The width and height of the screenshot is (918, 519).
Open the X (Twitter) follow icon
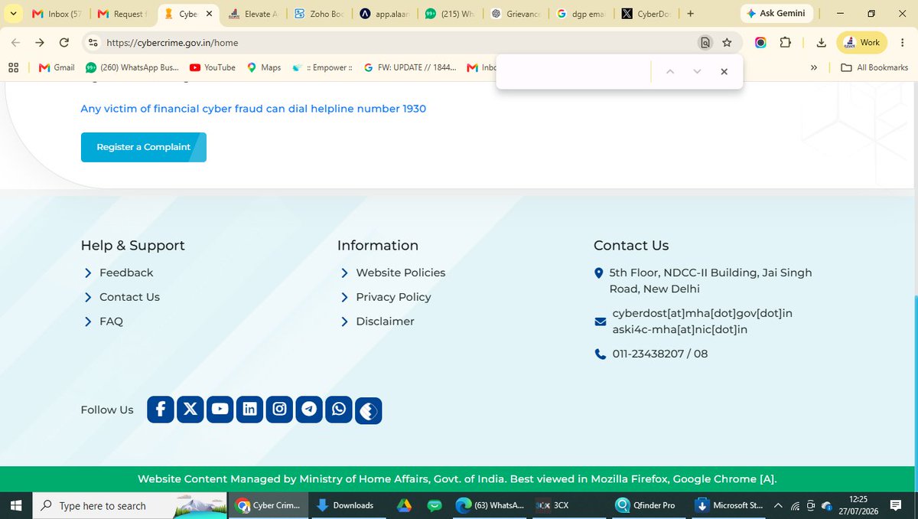[x=190, y=410]
